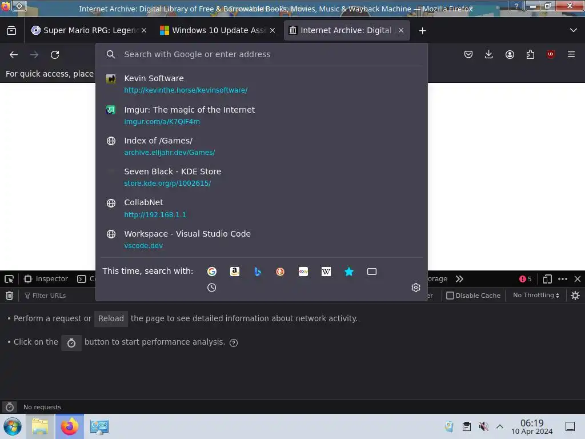The width and height of the screenshot is (585, 439).
Task: Open Firefox View tabs overview icon
Action: [11, 31]
